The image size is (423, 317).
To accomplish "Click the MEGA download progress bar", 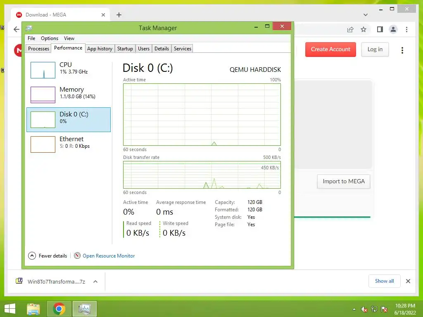I will coord(332,217).
